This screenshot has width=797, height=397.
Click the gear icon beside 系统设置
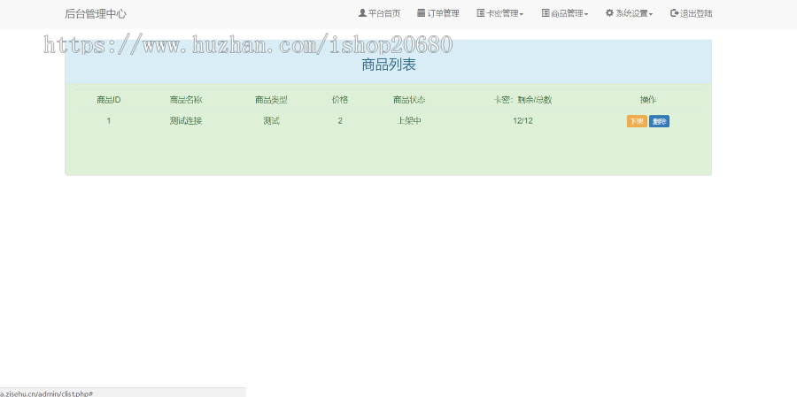[609, 13]
